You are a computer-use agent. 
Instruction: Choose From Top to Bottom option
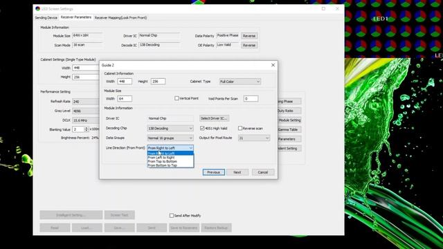[170, 161]
